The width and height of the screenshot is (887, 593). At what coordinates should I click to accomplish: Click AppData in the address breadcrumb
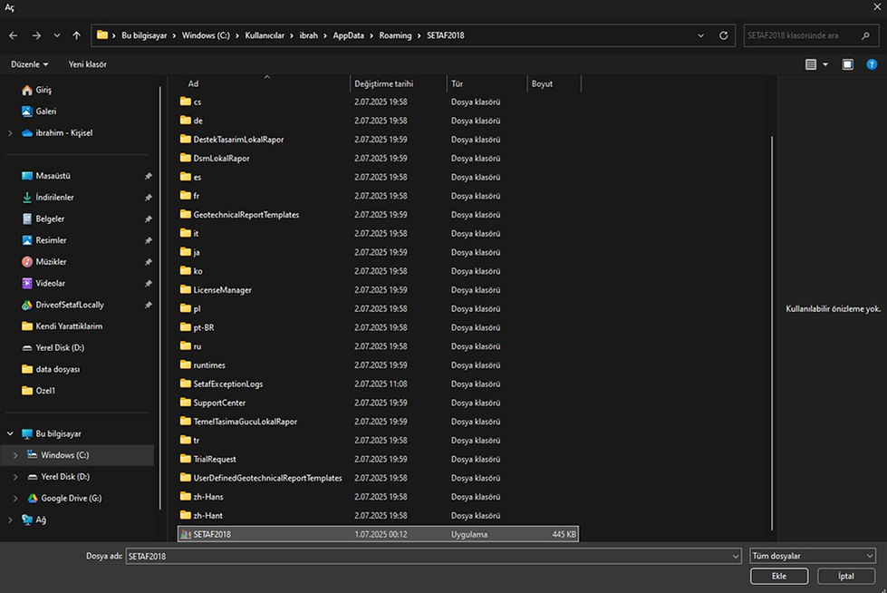coord(349,35)
